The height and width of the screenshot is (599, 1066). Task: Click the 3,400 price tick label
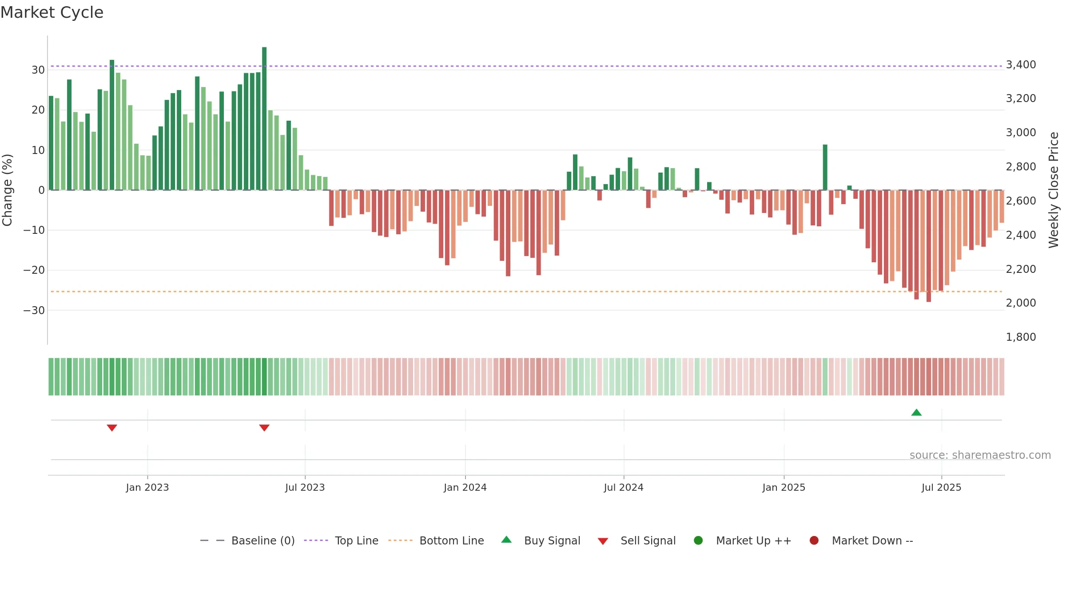tap(1021, 64)
